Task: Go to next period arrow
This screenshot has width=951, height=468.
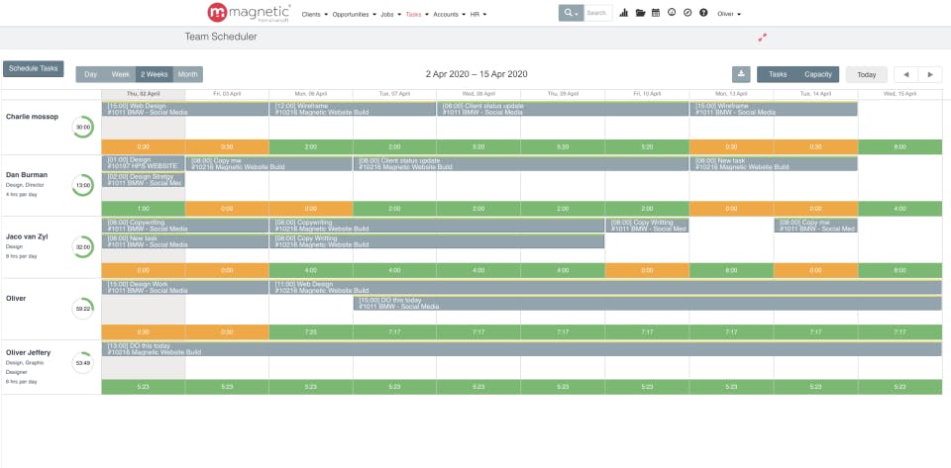Action: pos(930,74)
